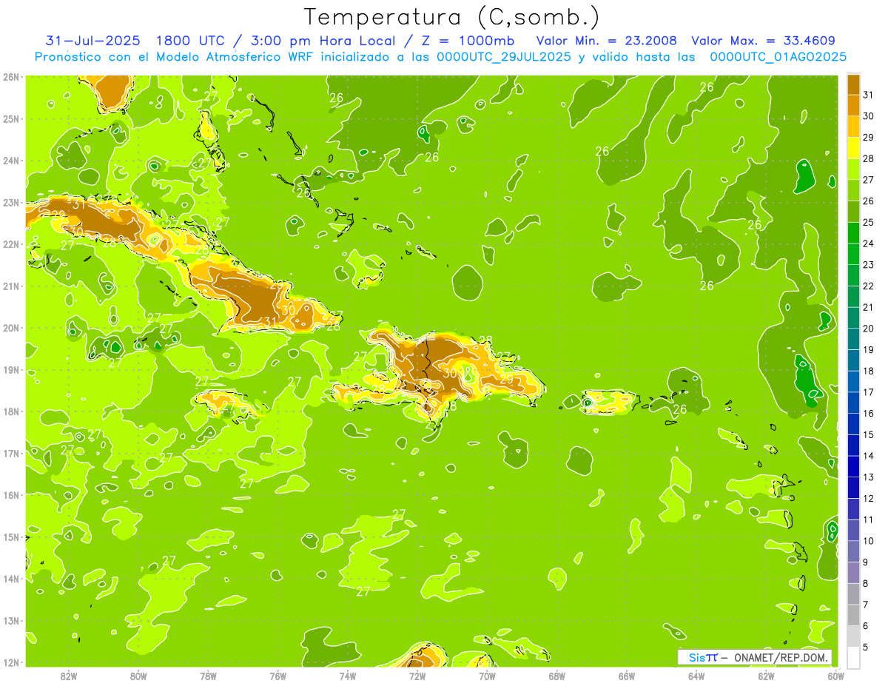Click latitude axis label '16N'
The height and width of the screenshot is (686, 888).
[x=11, y=495]
